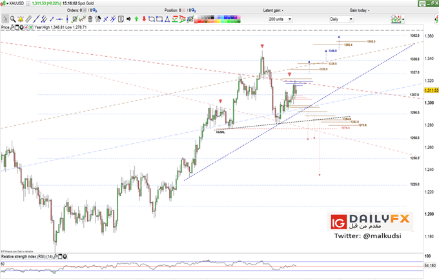Select the vertical line tool
Image resolution: width=439 pixels, height=280 pixels.
[67, 19]
